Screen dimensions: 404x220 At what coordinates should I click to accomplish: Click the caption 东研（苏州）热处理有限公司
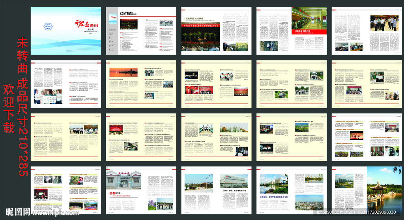235,191
